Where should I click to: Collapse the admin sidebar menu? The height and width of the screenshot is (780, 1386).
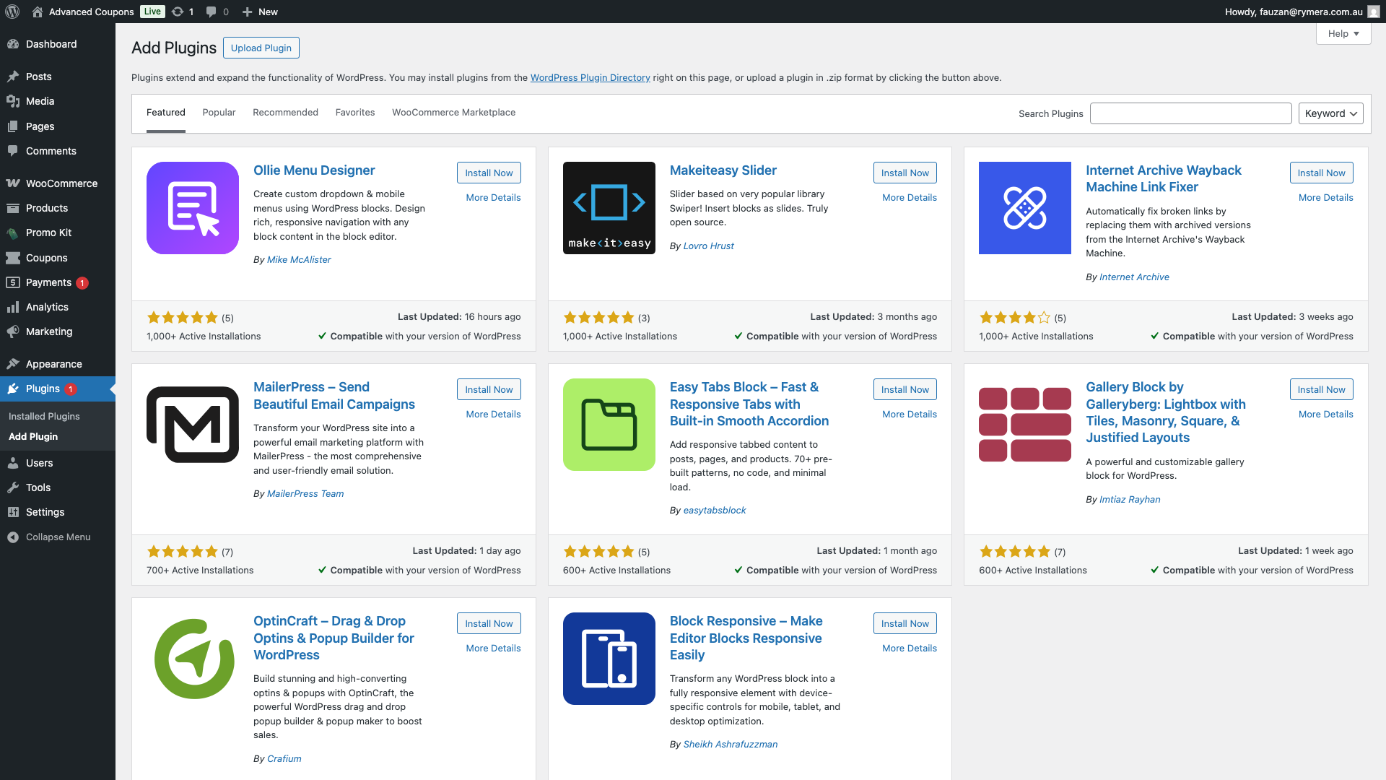58,537
